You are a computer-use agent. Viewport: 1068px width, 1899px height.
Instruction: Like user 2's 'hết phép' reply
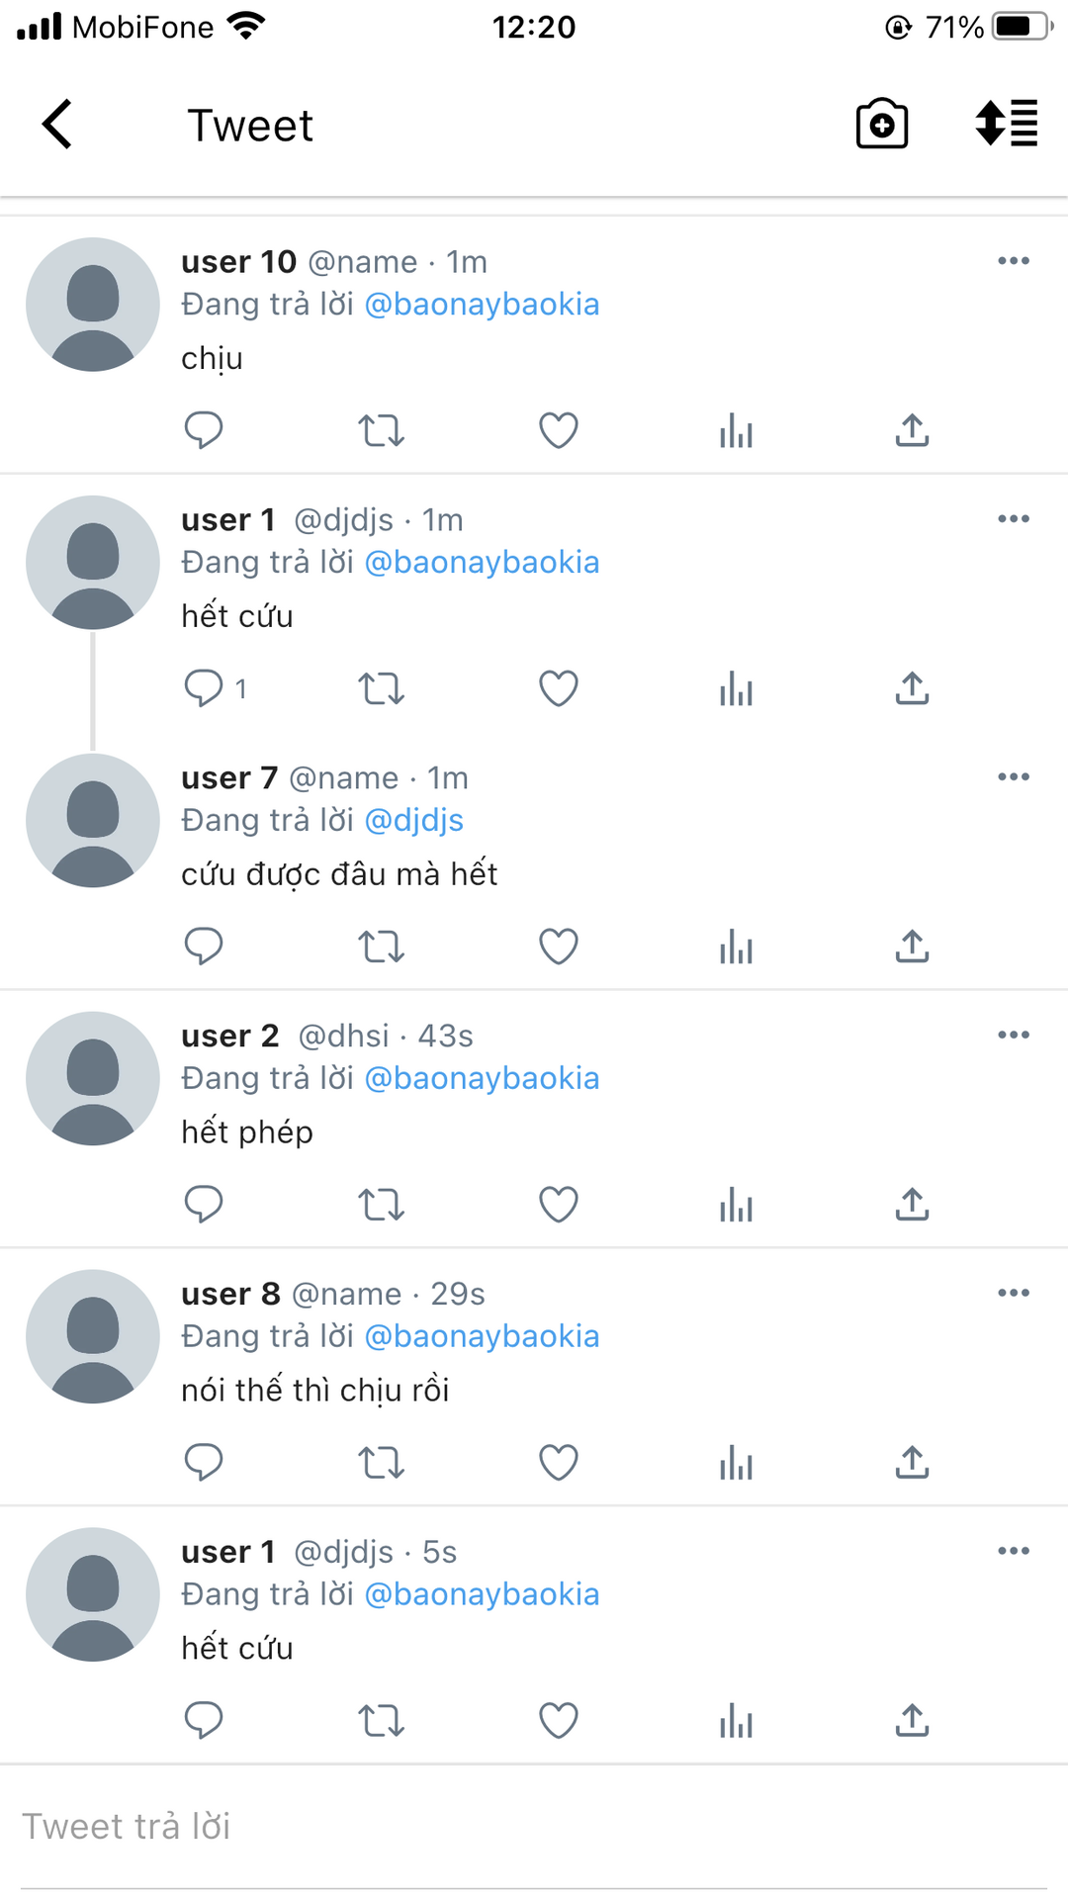559,1205
